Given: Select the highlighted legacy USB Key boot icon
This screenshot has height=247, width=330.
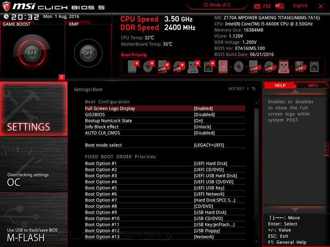Looking at the screenshot, I should pos(284,67).
